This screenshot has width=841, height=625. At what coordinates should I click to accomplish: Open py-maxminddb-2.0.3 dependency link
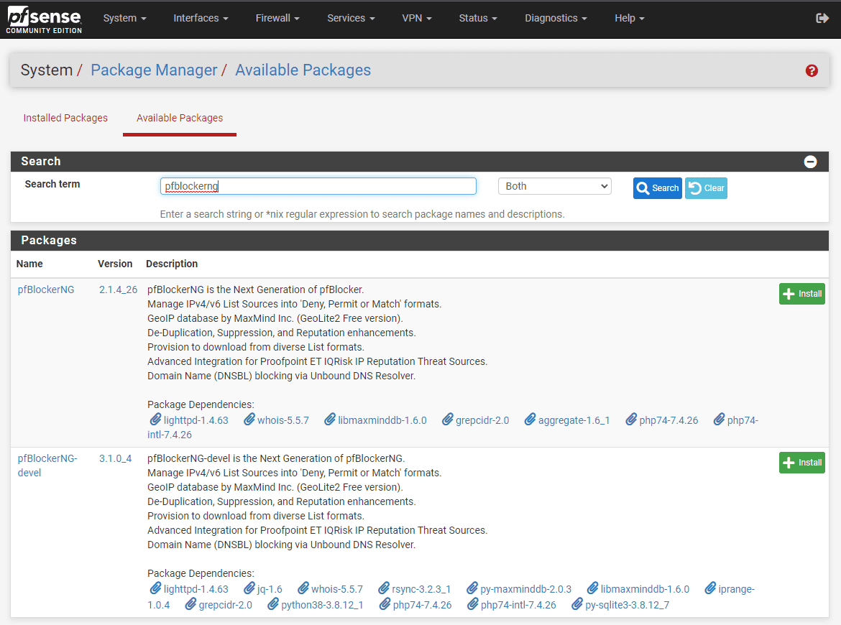(519, 589)
